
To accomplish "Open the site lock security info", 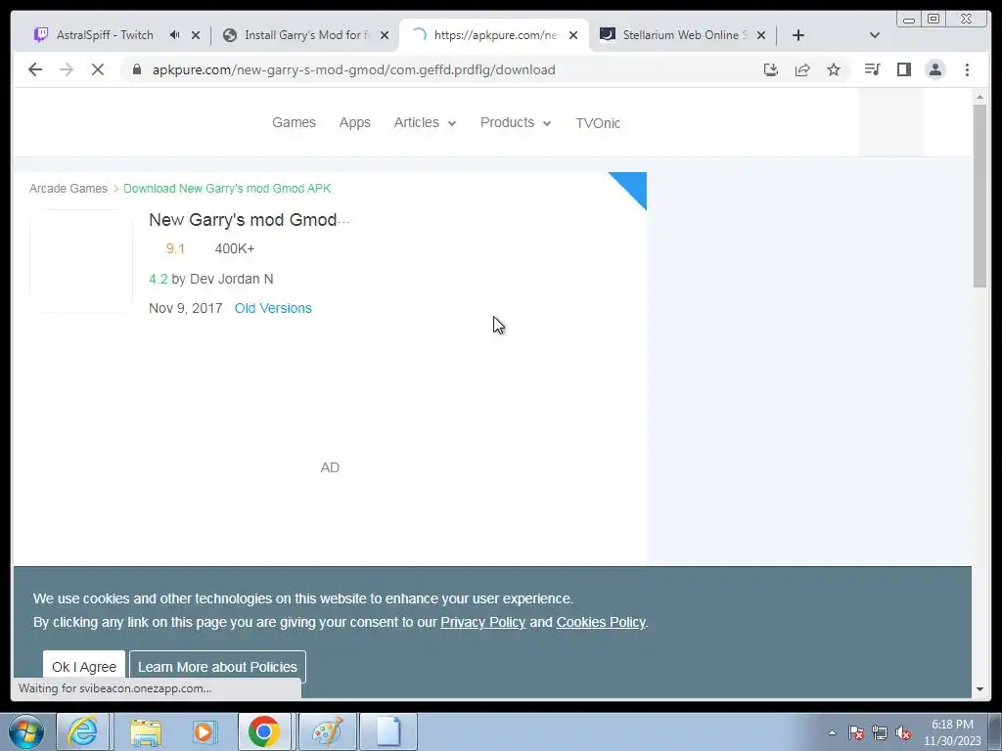I will pyautogui.click(x=137, y=69).
